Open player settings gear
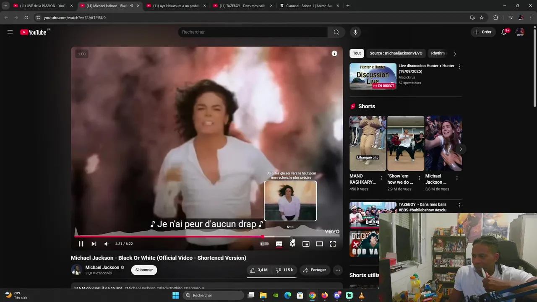The image size is (537, 302). [x=292, y=244]
